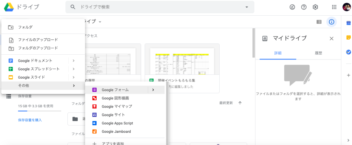This screenshot has width=352, height=145.
Task: Click the Apps Script arrow icon
Action: click(x=95, y=123)
